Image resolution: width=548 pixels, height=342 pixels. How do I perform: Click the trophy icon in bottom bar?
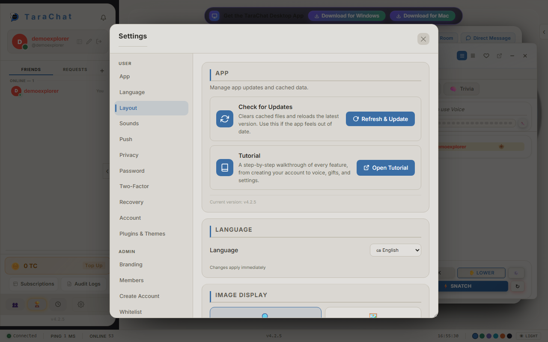(x=37, y=304)
